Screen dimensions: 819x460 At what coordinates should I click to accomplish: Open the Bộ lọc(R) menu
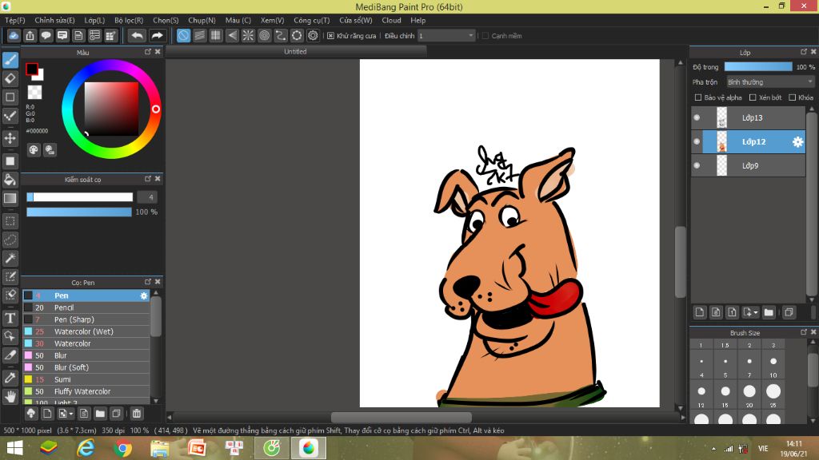[x=129, y=20]
